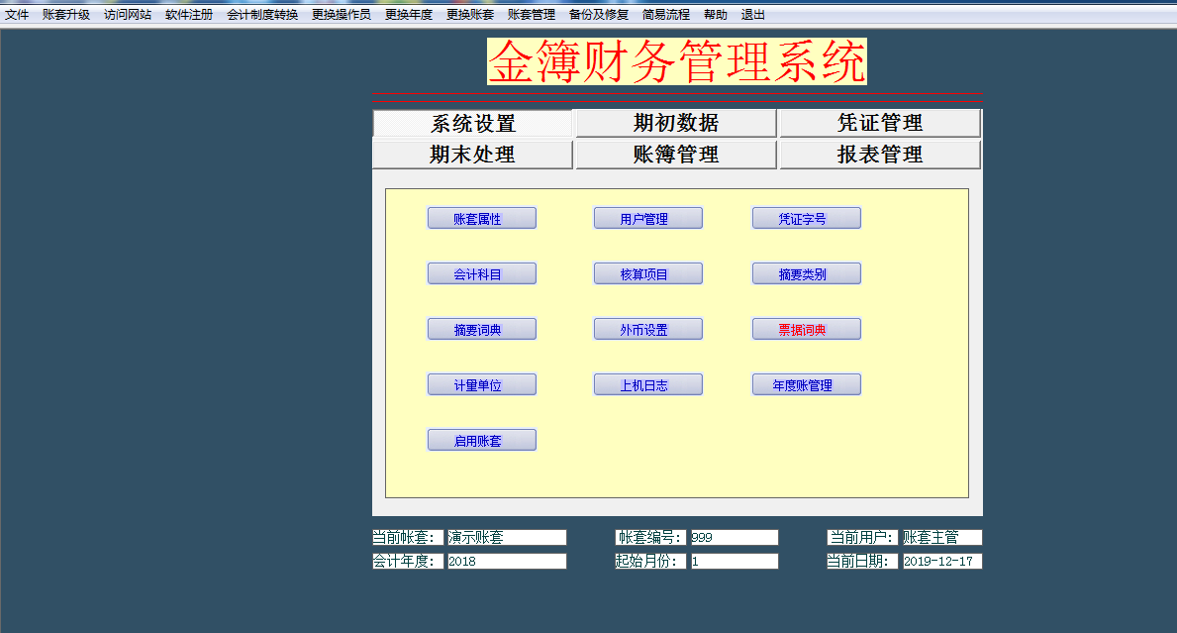Click the 起始月份: label
The width and height of the screenshot is (1177, 633).
point(650,561)
